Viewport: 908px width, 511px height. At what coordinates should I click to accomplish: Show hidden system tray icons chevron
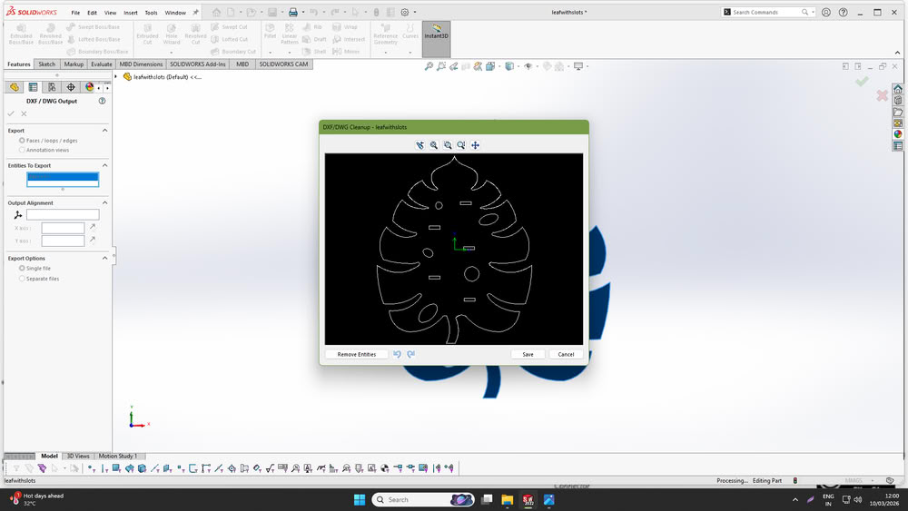pyautogui.click(x=795, y=499)
